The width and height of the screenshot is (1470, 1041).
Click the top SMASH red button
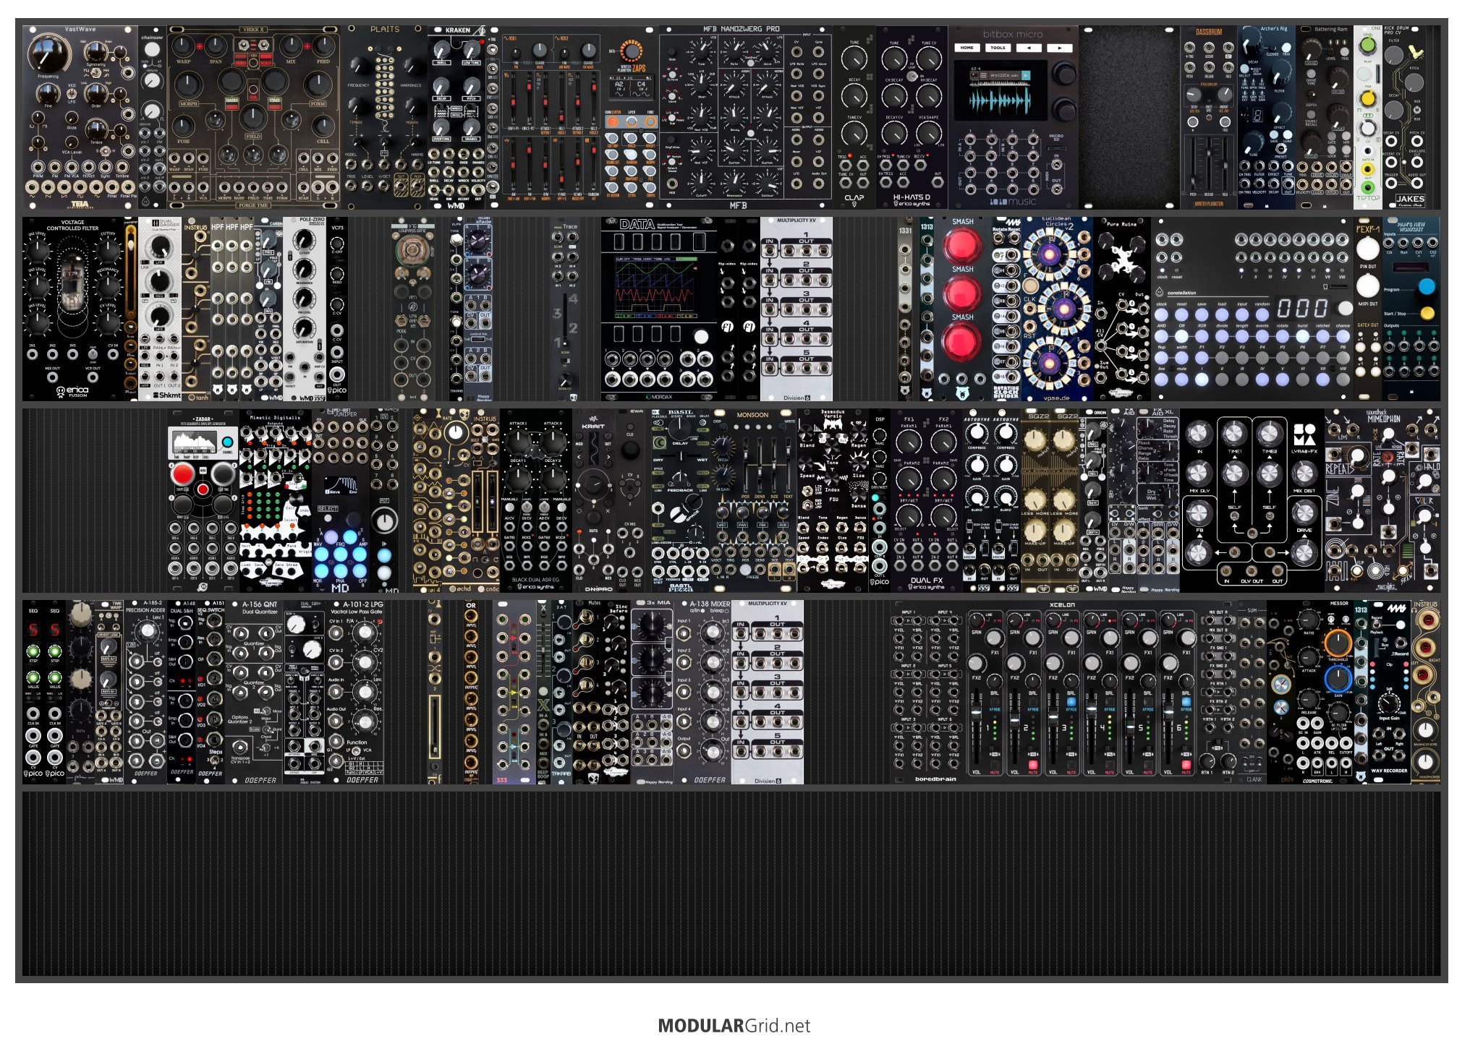(962, 246)
